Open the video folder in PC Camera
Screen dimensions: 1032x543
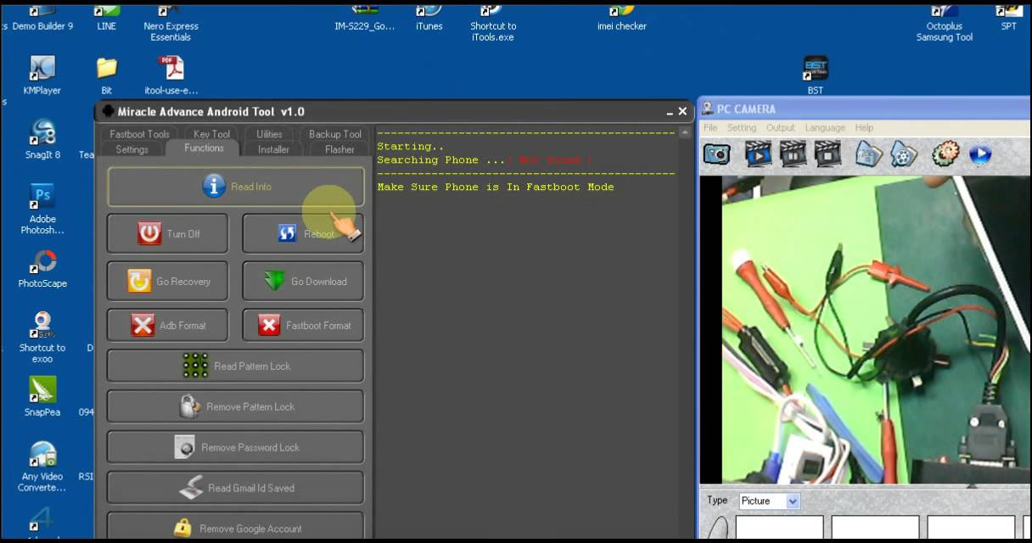tap(904, 154)
